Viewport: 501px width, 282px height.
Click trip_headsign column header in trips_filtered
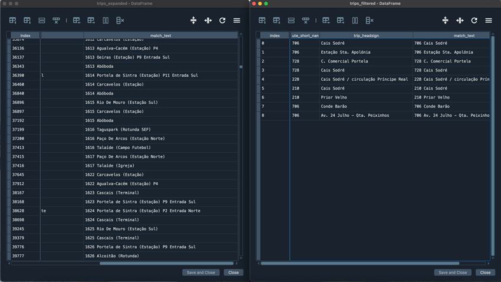pos(366,35)
